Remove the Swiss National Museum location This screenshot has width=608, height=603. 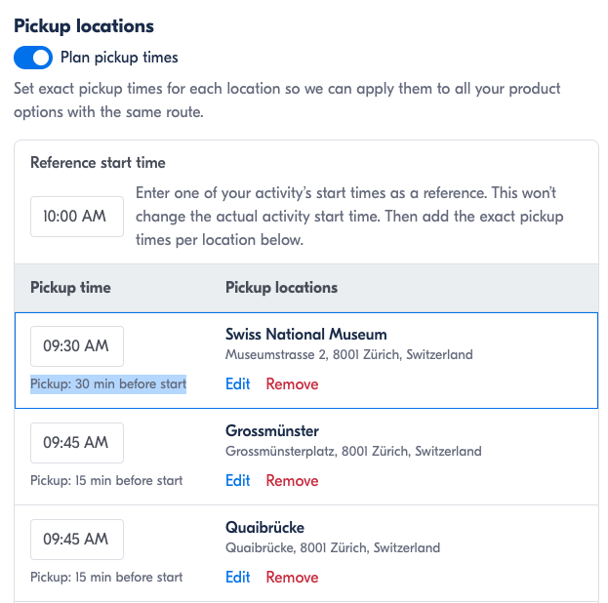click(x=292, y=384)
